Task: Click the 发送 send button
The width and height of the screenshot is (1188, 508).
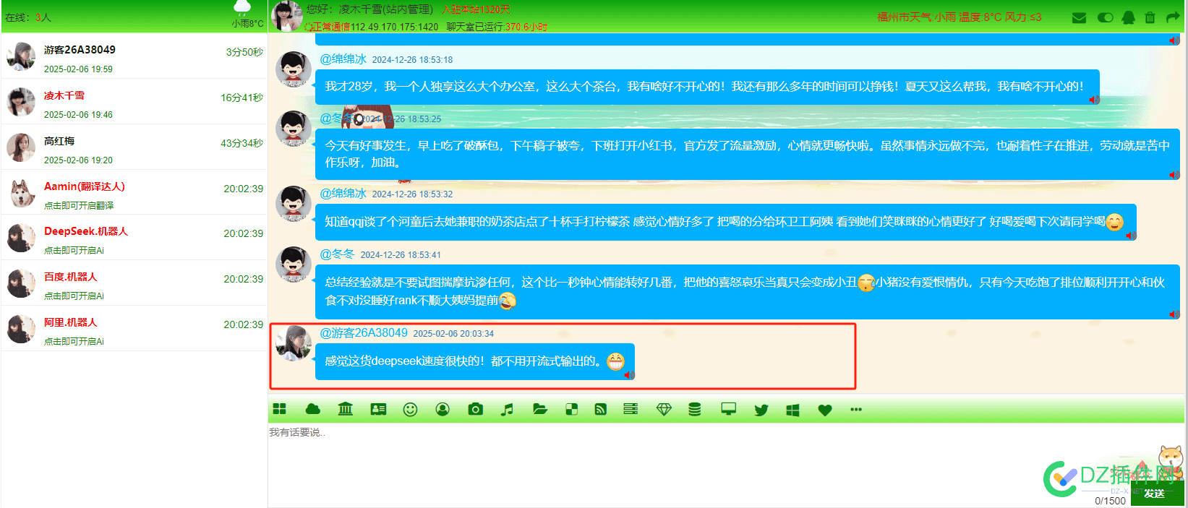Action: pos(1156,494)
